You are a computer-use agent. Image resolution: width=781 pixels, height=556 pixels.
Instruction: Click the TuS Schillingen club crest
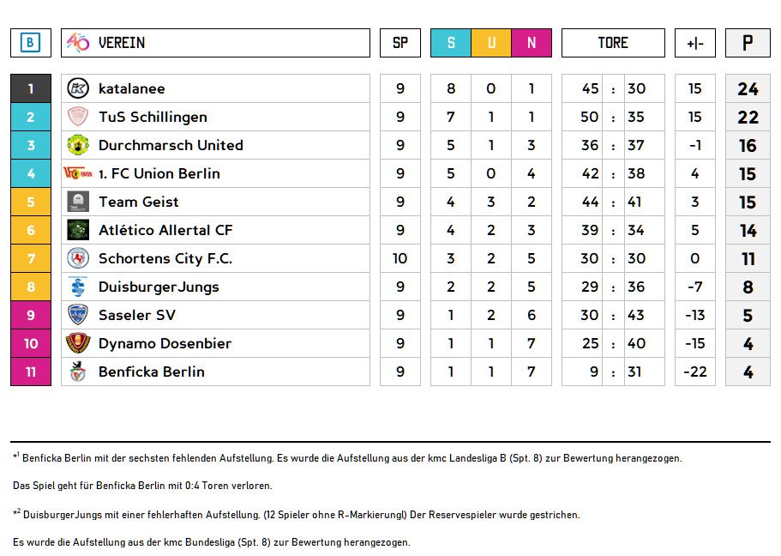tap(78, 117)
